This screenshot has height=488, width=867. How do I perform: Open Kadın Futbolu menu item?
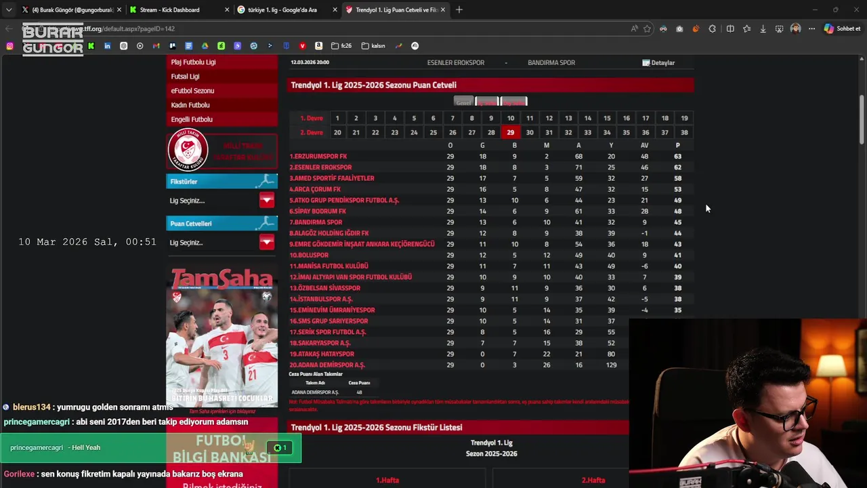click(x=222, y=105)
